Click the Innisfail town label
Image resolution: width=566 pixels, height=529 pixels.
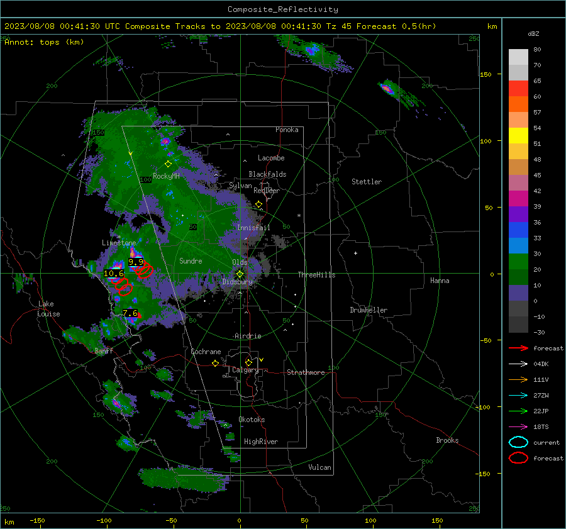(253, 228)
